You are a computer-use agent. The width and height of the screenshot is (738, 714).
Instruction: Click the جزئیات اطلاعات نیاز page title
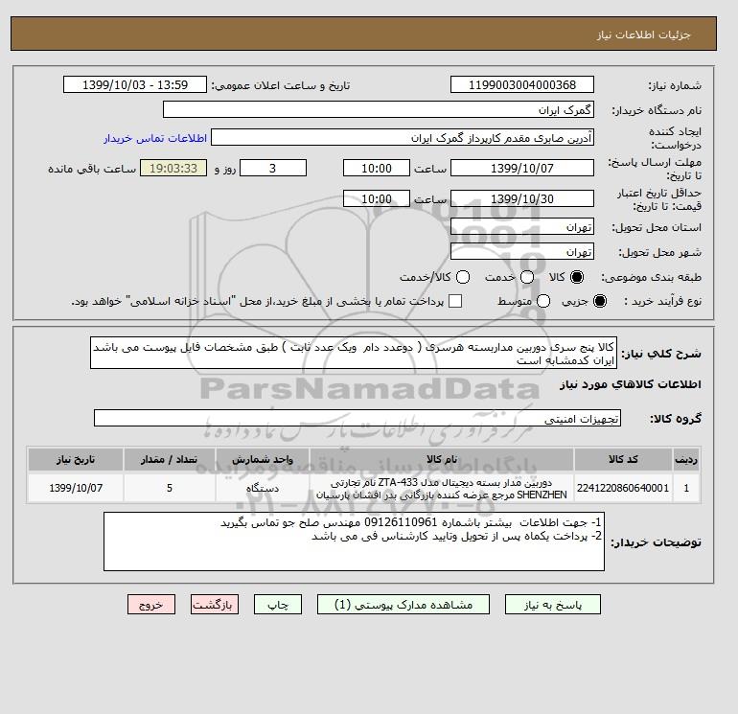(x=643, y=35)
